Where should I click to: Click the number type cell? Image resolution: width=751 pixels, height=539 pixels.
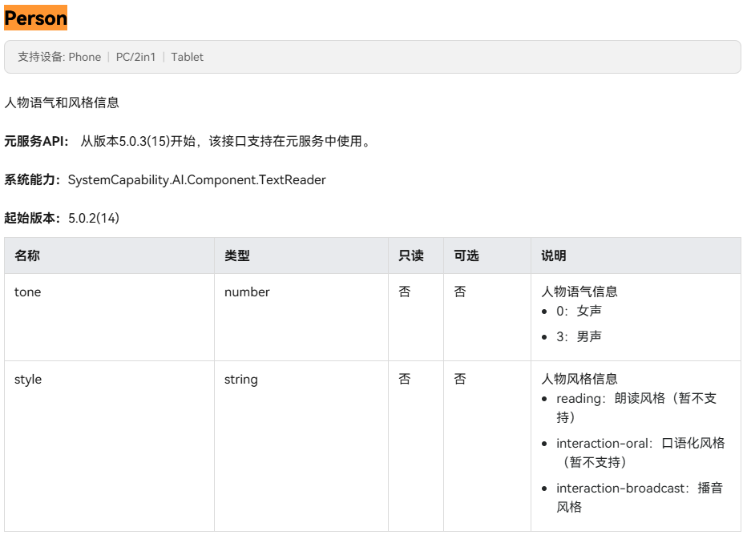click(247, 292)
